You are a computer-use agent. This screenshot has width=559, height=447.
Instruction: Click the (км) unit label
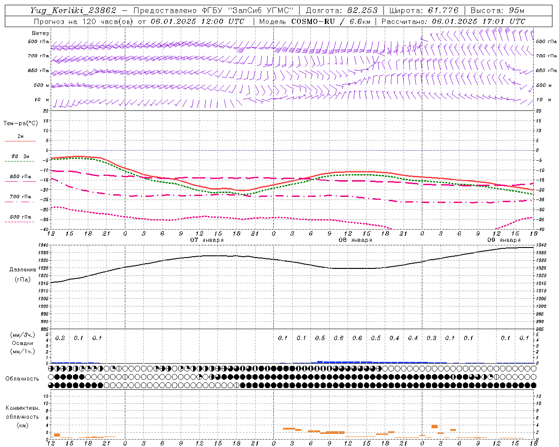pyautogui.click(x=22, y=425)
